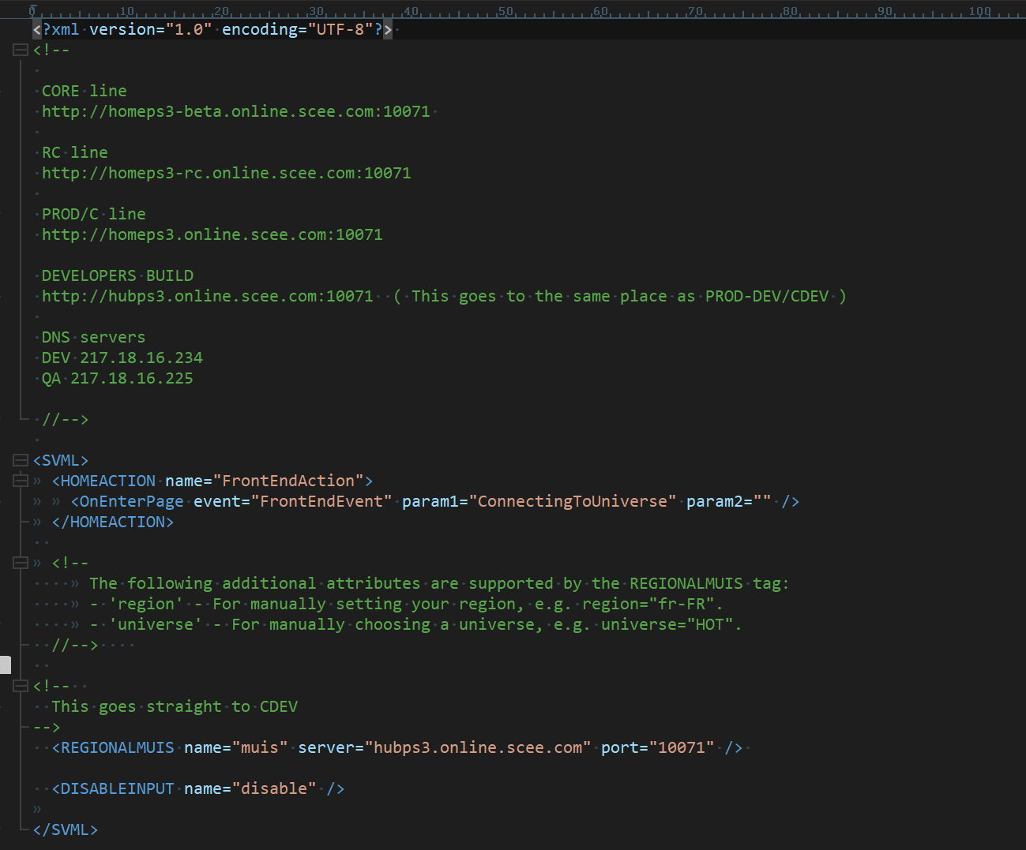Click the 'DEV 217.18.16.234' line
Screen dimensions: 1026x850
[x=122, y=358]
